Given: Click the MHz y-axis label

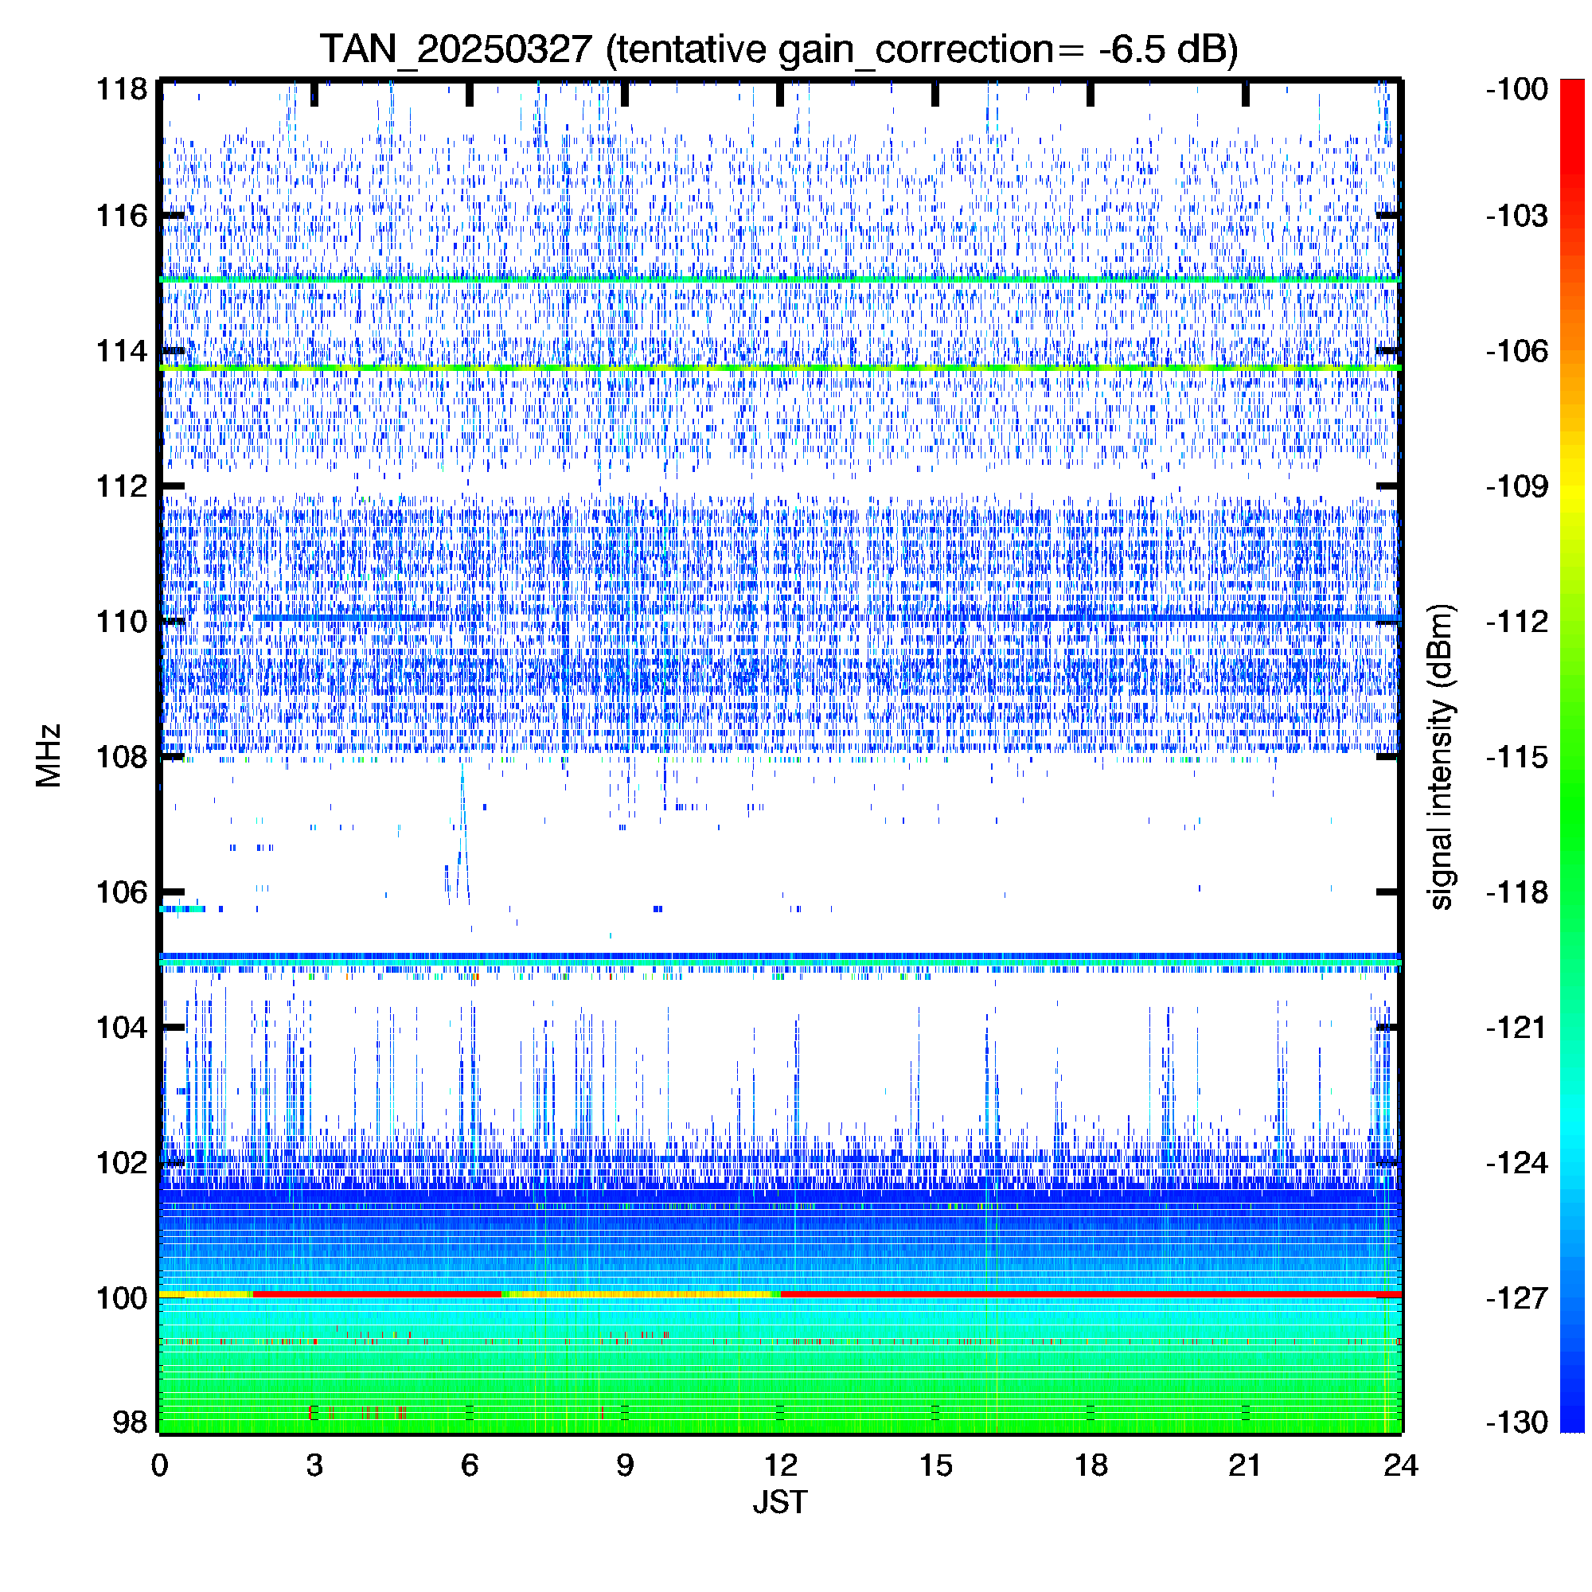Looking at the screenshot, I should (49, 755).
